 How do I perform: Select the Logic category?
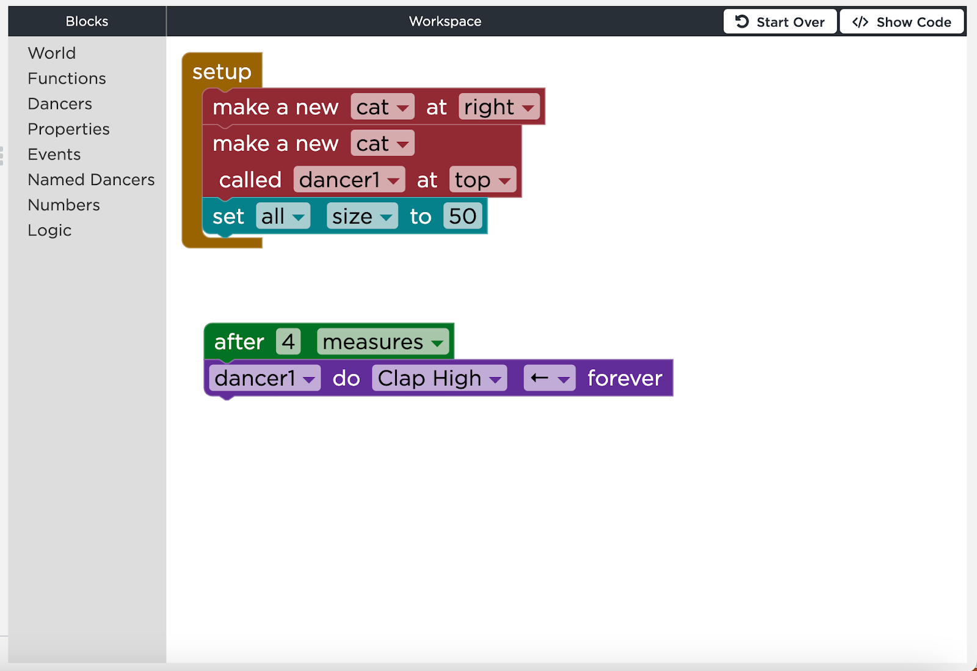[49, 230]
